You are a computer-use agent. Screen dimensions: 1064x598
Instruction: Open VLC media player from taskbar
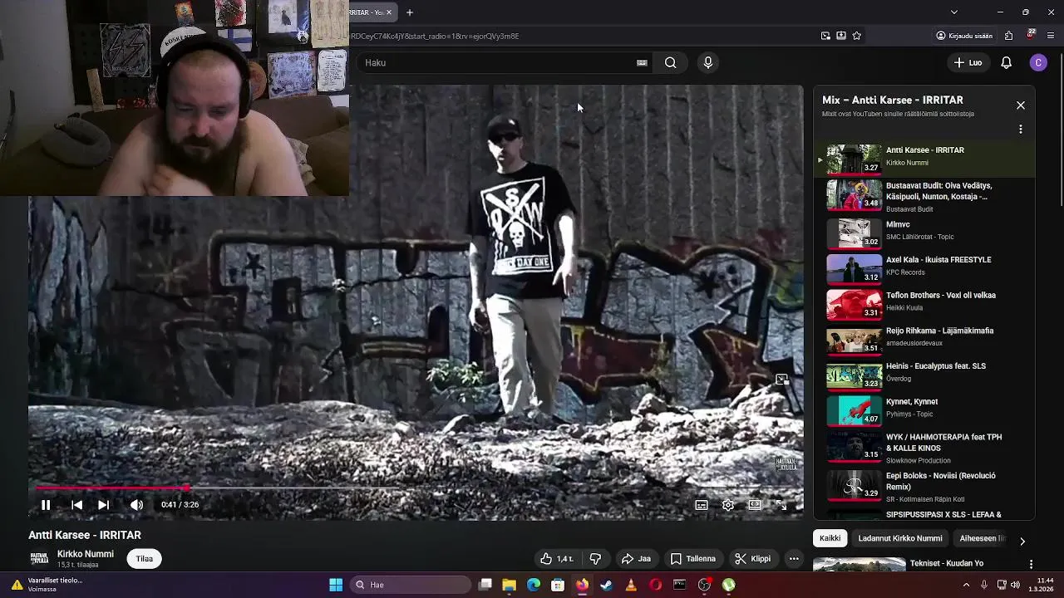point(631,585)
